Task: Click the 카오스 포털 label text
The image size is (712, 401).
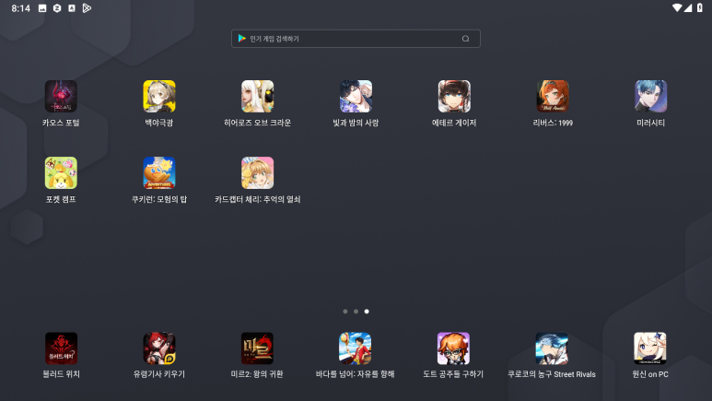Action: coord(61,123)
